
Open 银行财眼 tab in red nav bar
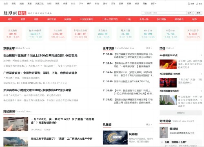pyautogui.click(x=162, y=19)
